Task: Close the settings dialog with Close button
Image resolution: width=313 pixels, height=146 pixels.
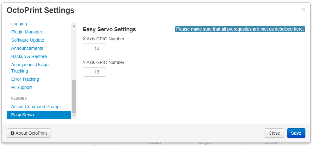Action: click(274, 133)
